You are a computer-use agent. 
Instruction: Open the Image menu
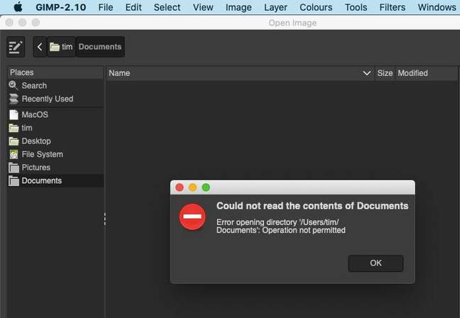[x=239, y=7]
